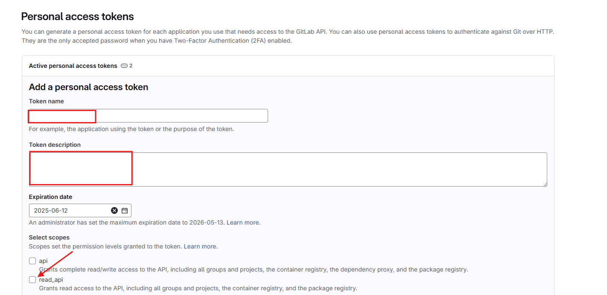Open the calendar date picker icon
Image resolution: width=607 pixels, height=295 pixels.
point(125,210)
